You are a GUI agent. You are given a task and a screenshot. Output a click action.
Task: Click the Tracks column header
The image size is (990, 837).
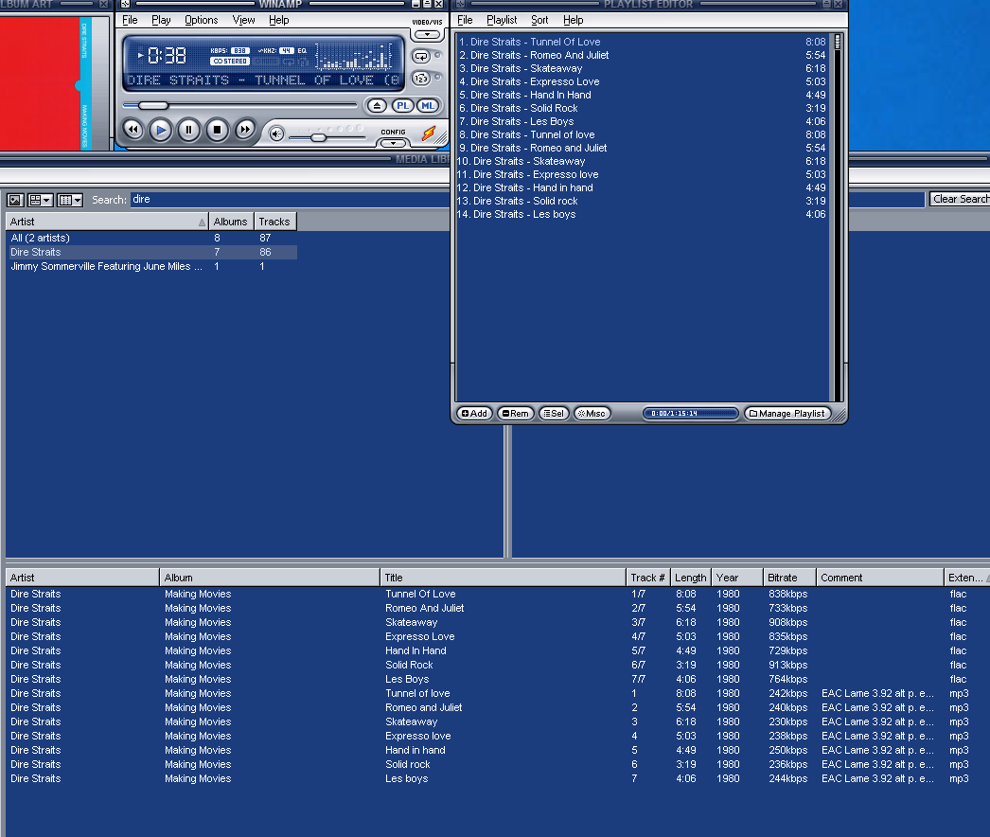click(274, 222)
